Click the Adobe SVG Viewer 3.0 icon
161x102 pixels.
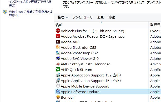tap(58, 59)
